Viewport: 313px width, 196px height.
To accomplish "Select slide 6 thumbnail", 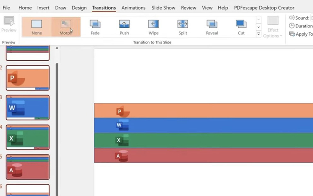I will click(27, 190).
